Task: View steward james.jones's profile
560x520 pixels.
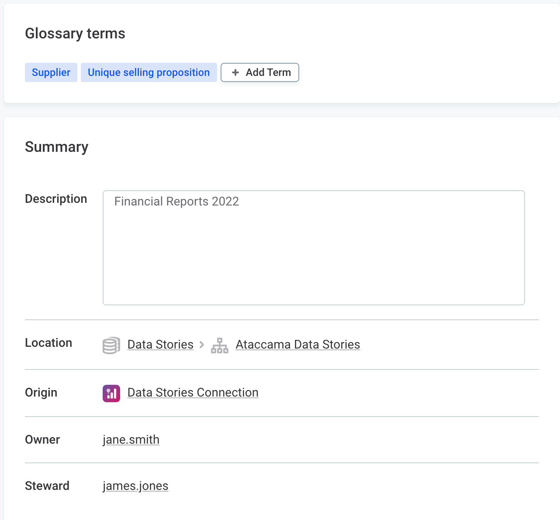Action: pyautogui.click(x=135, y=486)
